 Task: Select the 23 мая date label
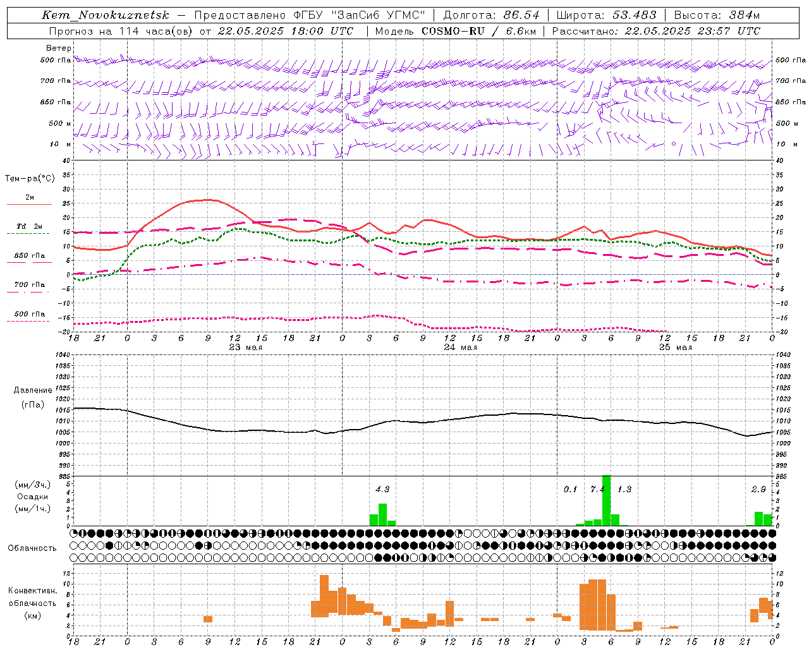pos(246,348)
